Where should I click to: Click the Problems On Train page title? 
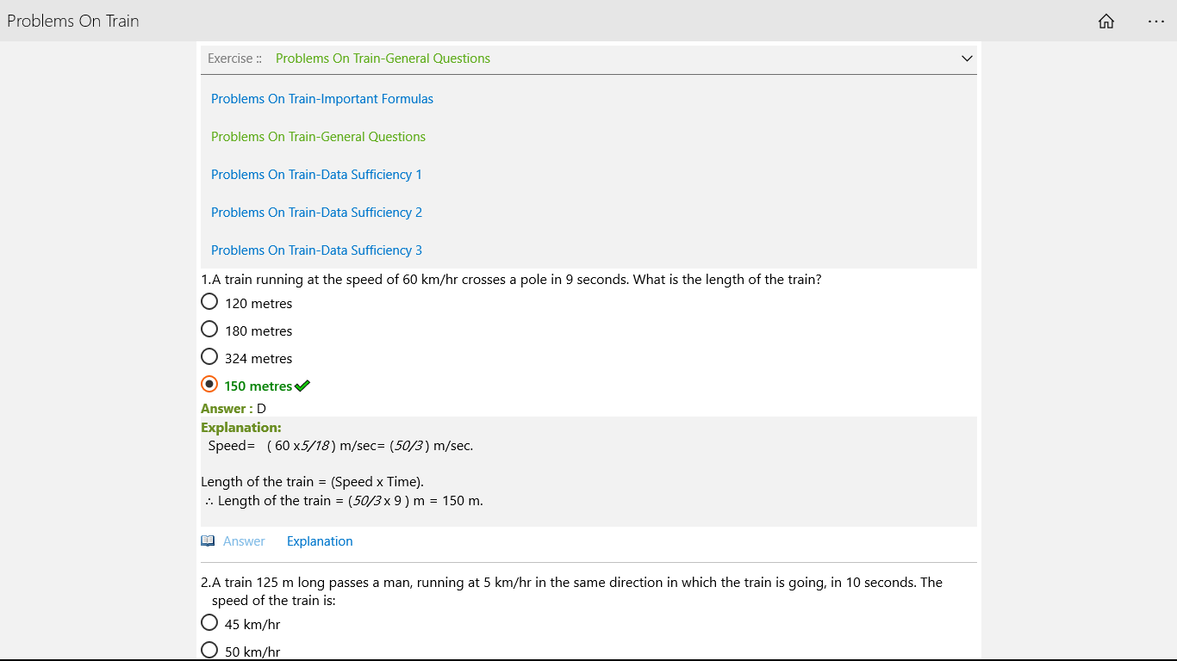click(x=73, y=21)
